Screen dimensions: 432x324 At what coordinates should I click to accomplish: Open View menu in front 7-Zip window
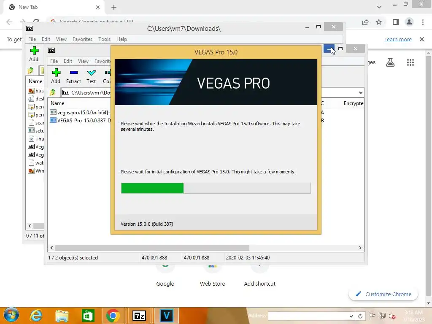pyautogui.click(x=83, y=61)
